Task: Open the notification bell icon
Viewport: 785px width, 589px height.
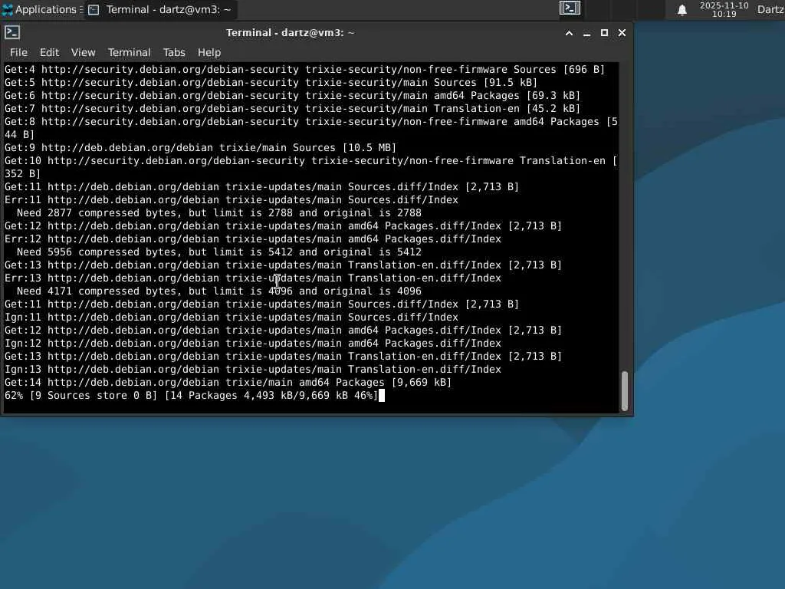Action: point(682,10)
